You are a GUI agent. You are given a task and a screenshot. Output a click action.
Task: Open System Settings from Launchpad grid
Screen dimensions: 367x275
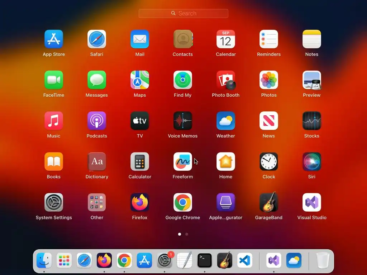(x=54, y=202)
